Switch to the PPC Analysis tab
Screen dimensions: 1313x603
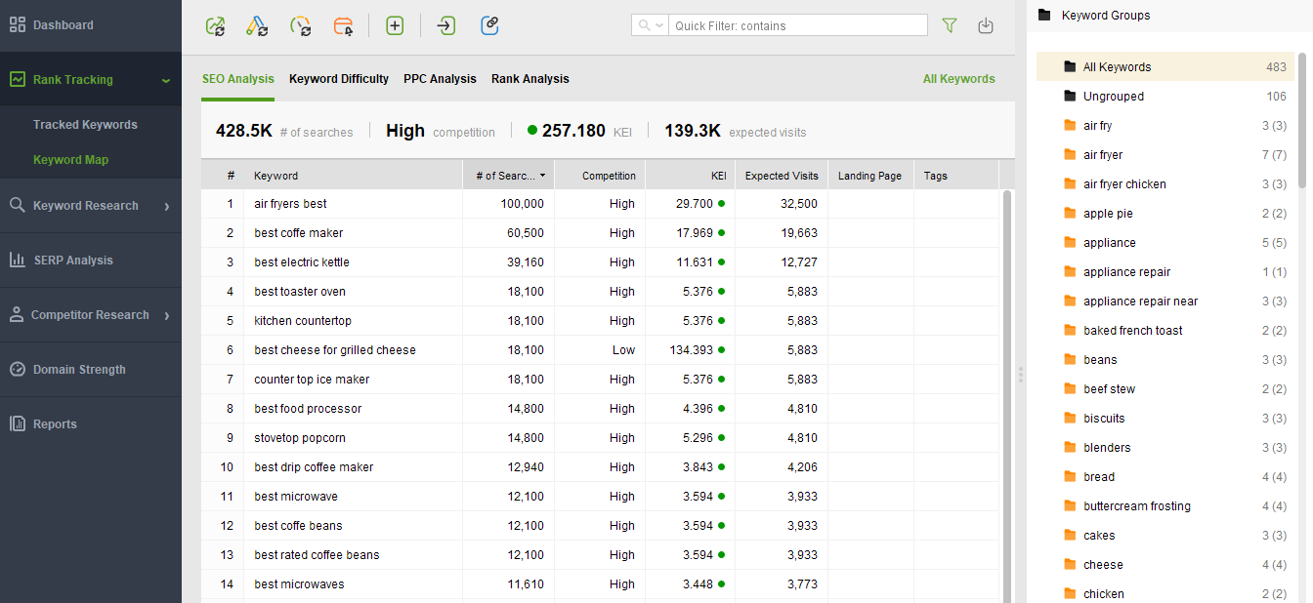[x=440, y=79]
